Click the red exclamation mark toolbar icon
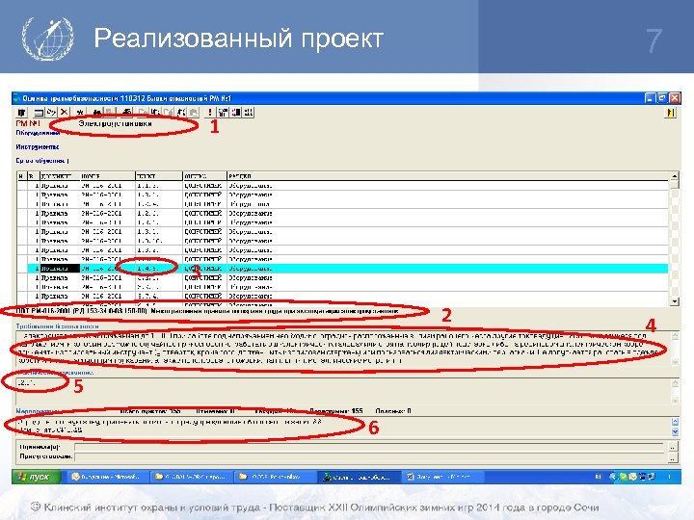The height and width of the screenshot is (520, 694). (210, 113)
